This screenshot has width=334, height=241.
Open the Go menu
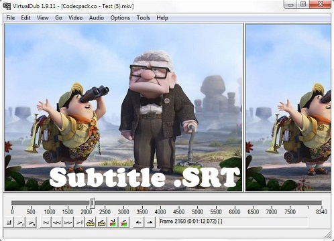58,18
